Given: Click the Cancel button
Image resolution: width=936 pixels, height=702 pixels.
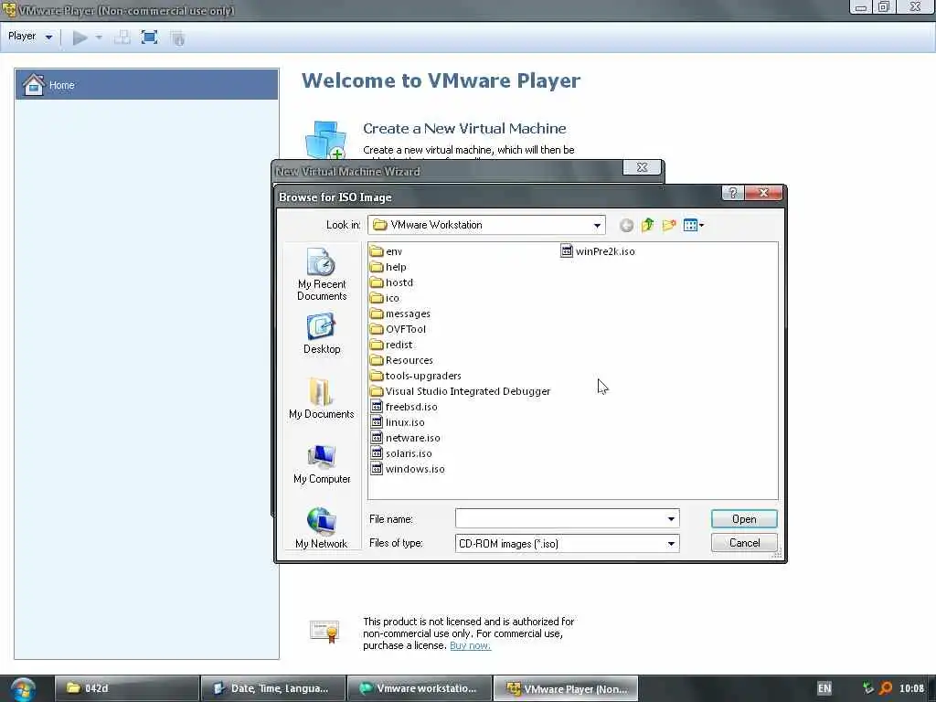Looking at the screenshot, I should 744,543.
